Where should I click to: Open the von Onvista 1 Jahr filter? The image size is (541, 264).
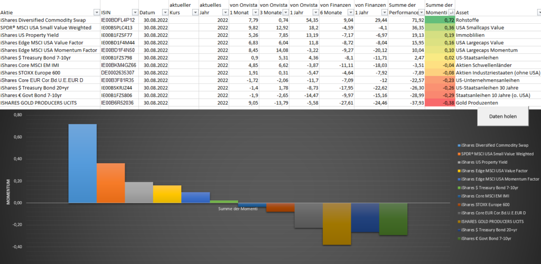(316, 12)
